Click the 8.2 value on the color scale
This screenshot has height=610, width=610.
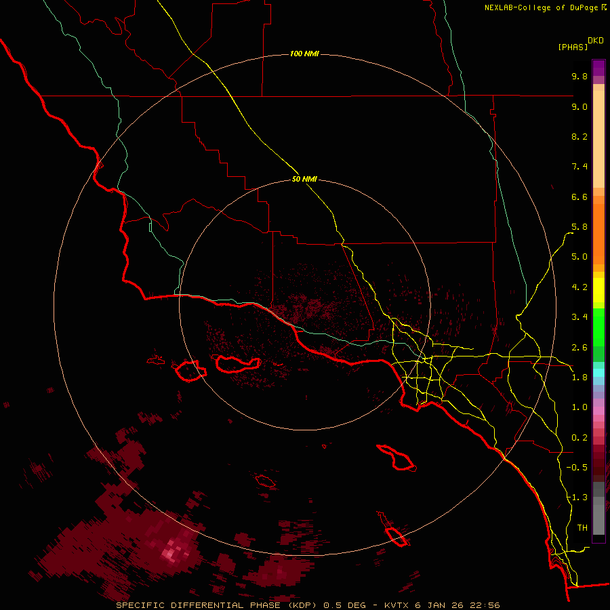pos(579,136)
